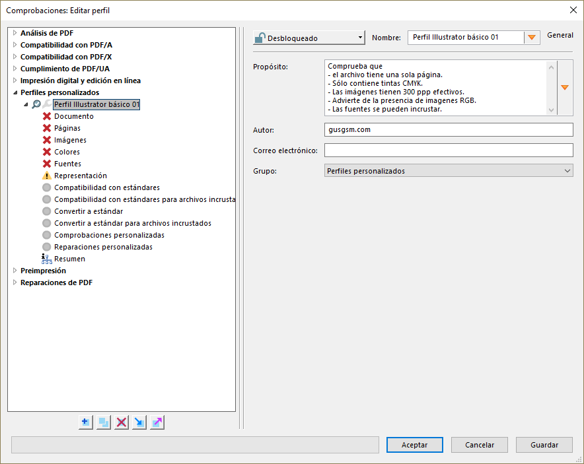584x464 pixels.
Task: Click the Guardar button
Action: [x=544, y=445]
